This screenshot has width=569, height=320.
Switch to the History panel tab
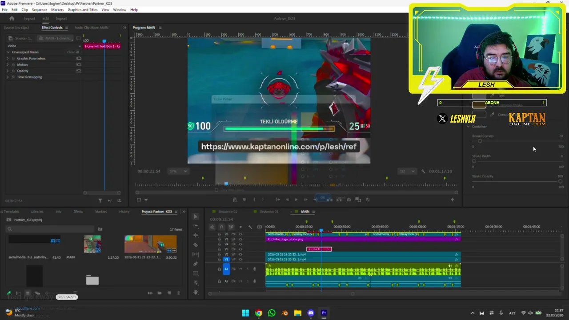pyautogui.click(x=124, y=212)
